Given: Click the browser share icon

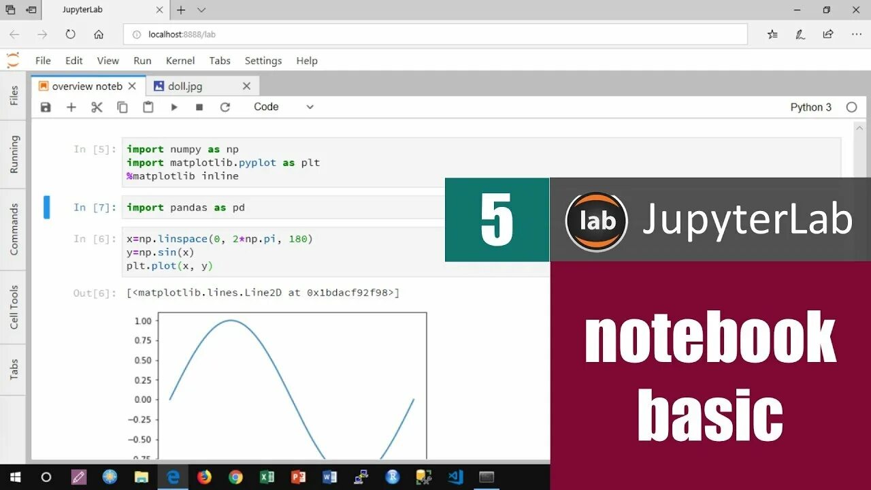Looking at the screenshot, I should point(828,34).
